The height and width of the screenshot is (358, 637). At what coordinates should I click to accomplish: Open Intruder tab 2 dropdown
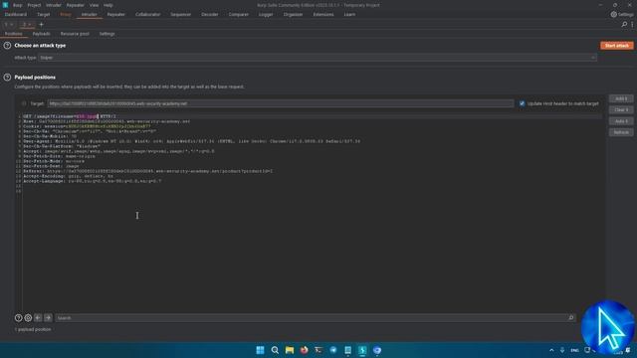coord(29,25)
